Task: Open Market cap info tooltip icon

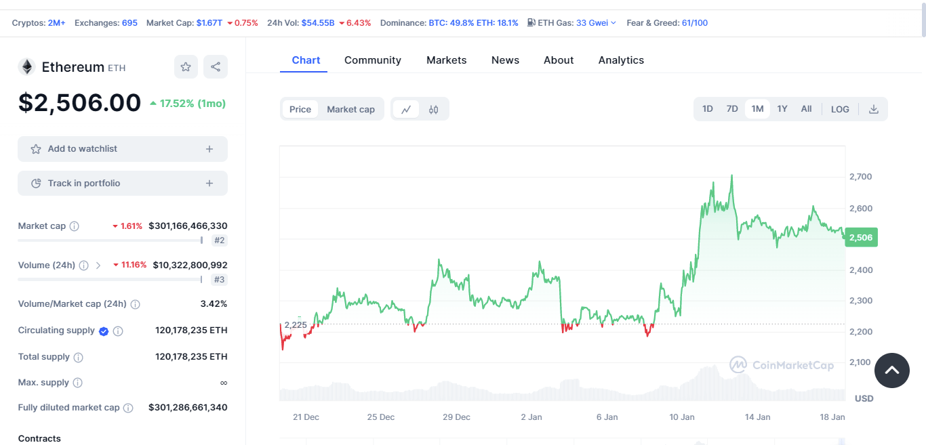Action: pos(75,226)
